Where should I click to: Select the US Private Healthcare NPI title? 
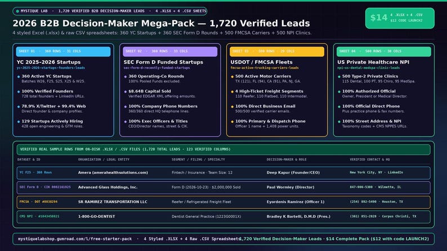[373, 62]
